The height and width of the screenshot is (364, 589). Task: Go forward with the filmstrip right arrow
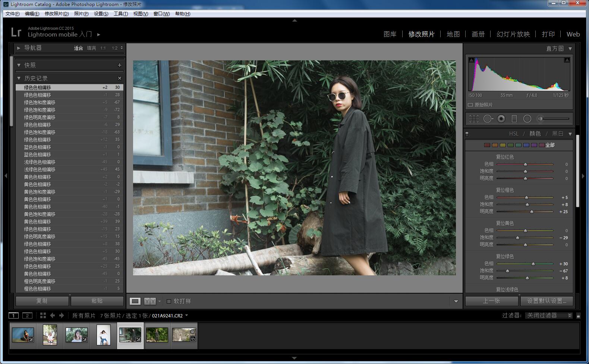[62, 316]
